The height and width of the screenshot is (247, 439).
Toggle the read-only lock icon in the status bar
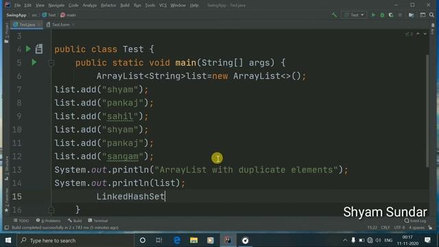430,228
